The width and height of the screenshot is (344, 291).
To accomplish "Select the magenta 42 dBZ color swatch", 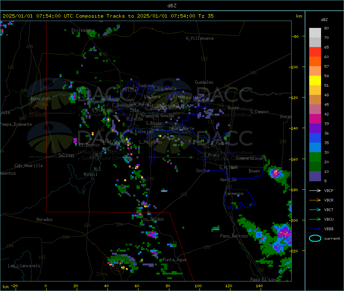I will [x=315, y=119].
